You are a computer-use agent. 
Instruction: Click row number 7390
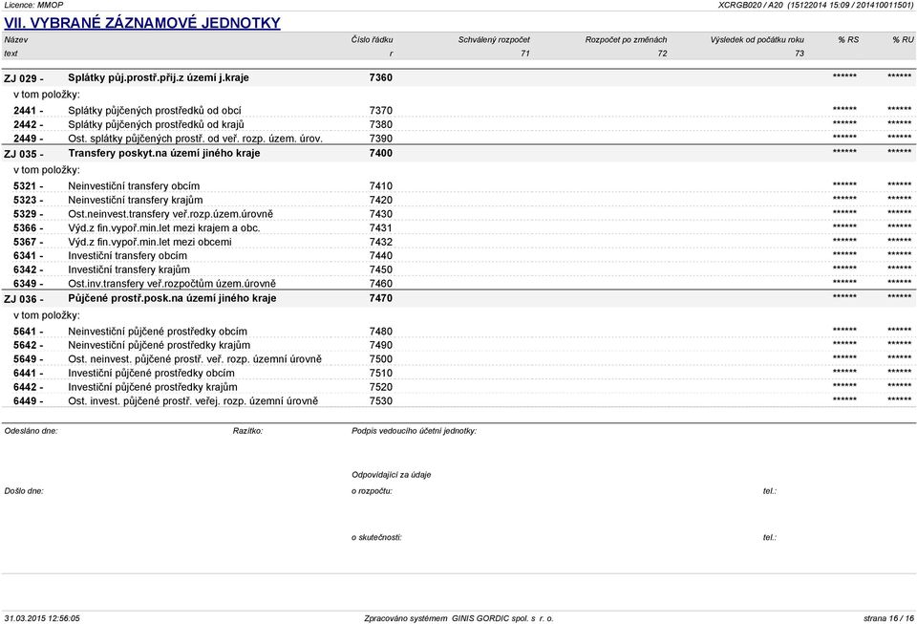[381, 139]
